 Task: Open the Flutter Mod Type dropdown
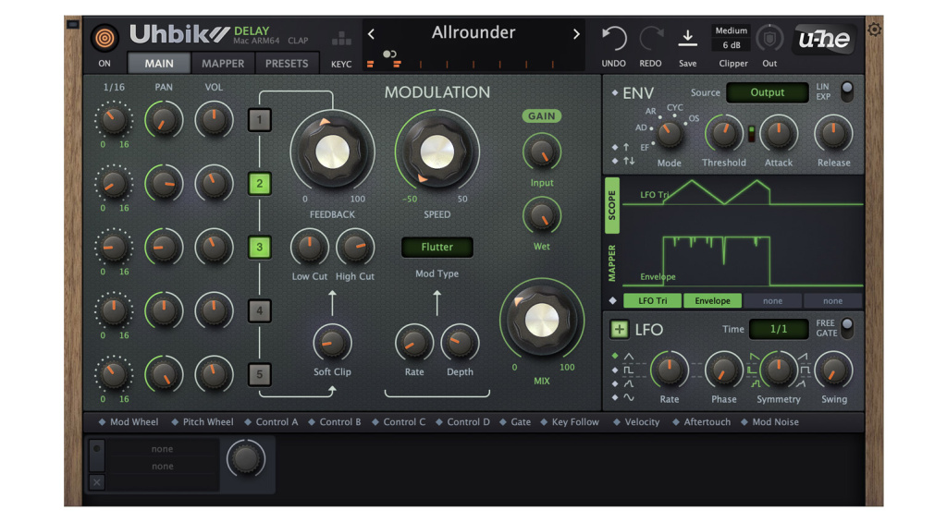(x=437, y=248)
